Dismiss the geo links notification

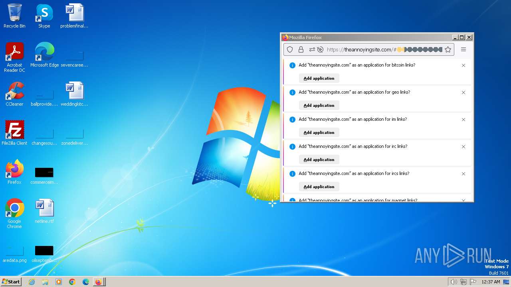(x=463, y=92)
